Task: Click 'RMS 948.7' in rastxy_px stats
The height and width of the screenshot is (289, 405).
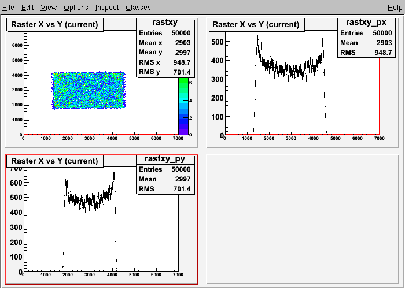Action: [366, 53]
